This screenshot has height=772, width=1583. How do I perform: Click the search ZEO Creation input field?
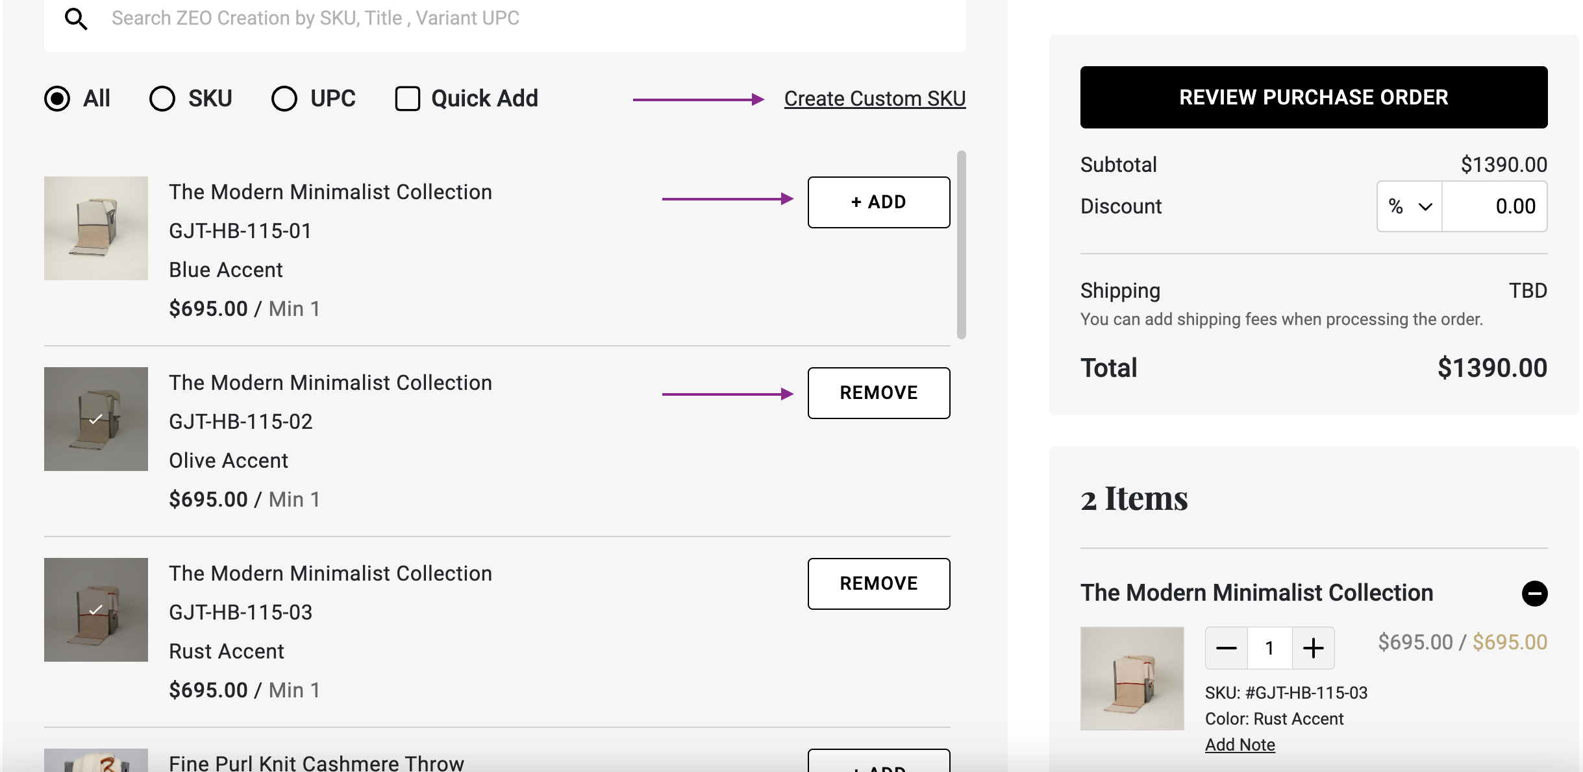(x=455, y=18)
